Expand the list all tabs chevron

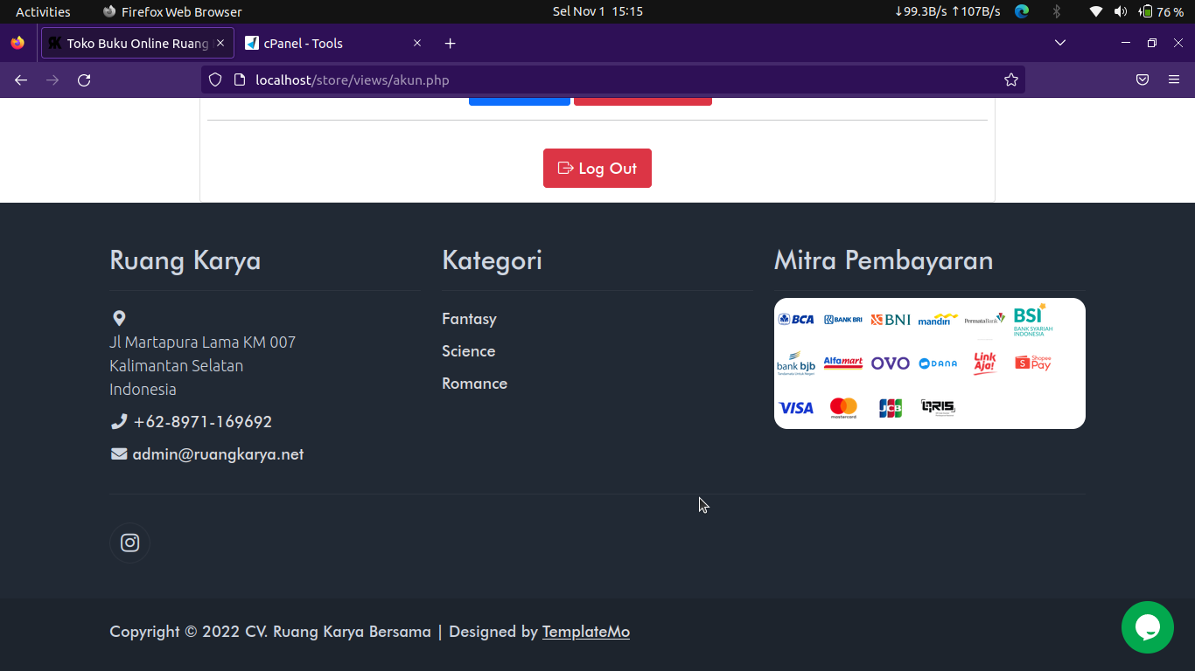(x=1060, y=43)
